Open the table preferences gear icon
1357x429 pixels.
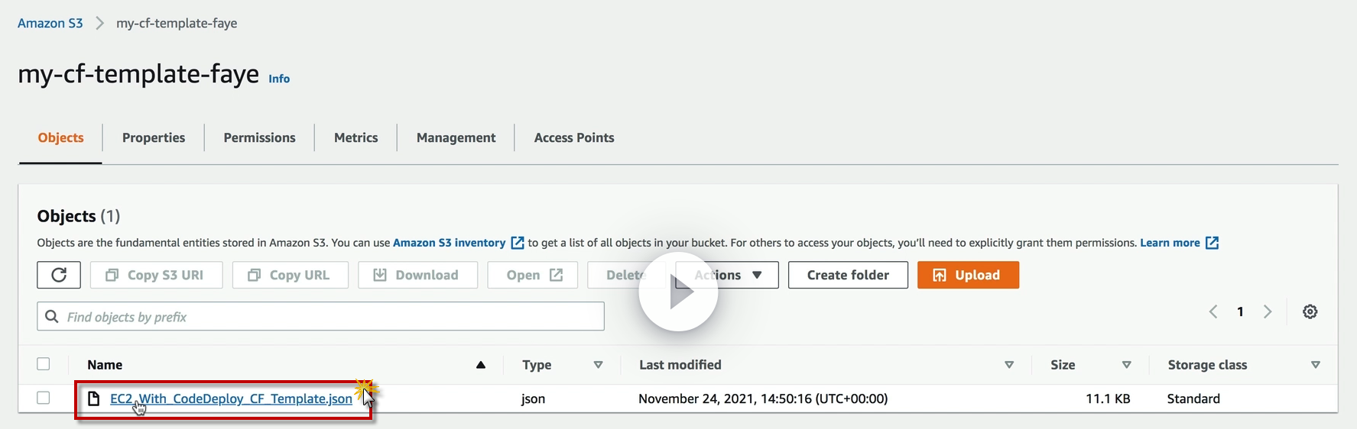[x=1310, y=311]
